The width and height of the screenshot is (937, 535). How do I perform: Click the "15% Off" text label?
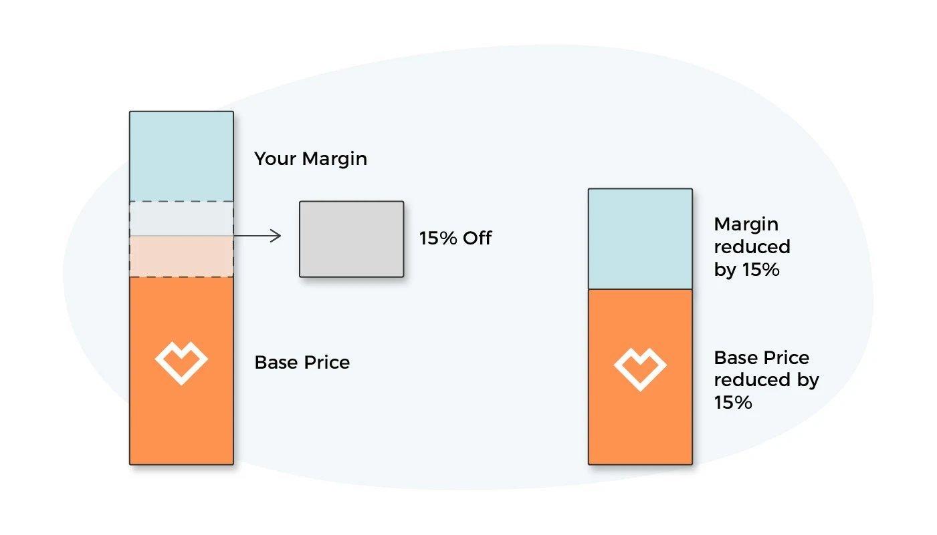click(455, 238)
